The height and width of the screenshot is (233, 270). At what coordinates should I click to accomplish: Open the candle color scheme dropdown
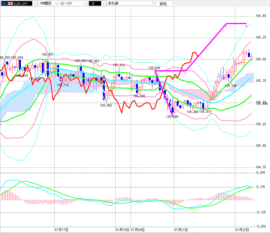tap(98, 3)
